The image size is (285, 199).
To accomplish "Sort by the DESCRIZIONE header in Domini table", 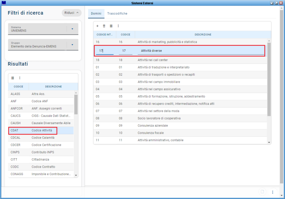I will click(x=203, y=35).
